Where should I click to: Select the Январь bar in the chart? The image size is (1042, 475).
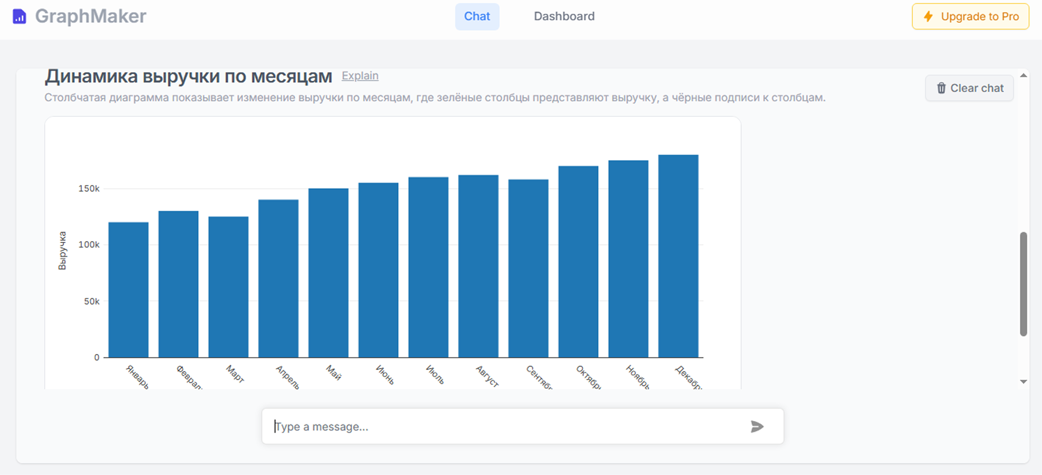pos(128,290)
